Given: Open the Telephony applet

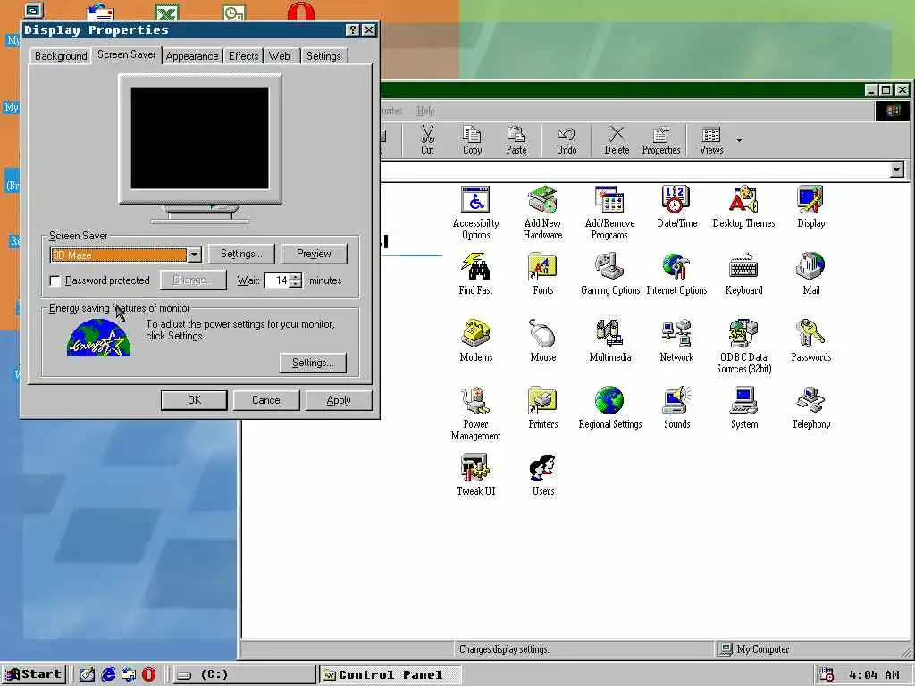Looking at the screenshot, I should tap(811, 408).
